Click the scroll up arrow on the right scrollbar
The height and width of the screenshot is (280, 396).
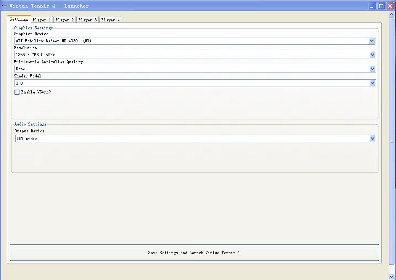coord(391,14)
